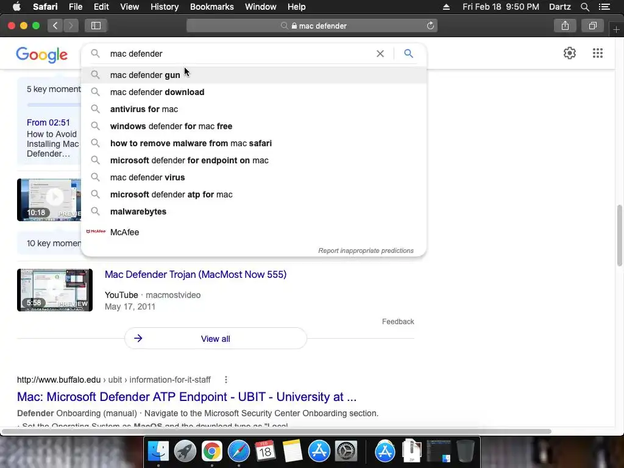This screenshot has height=468, width=624.
Task: Click the Feedback link
Action: 398,322
